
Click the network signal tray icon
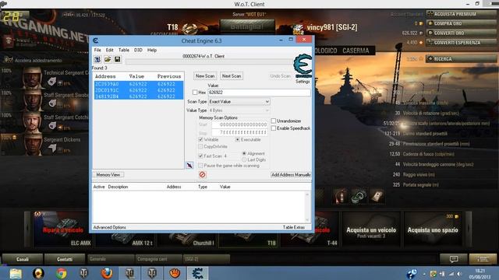pyautogui.click(x=451, y=274)
